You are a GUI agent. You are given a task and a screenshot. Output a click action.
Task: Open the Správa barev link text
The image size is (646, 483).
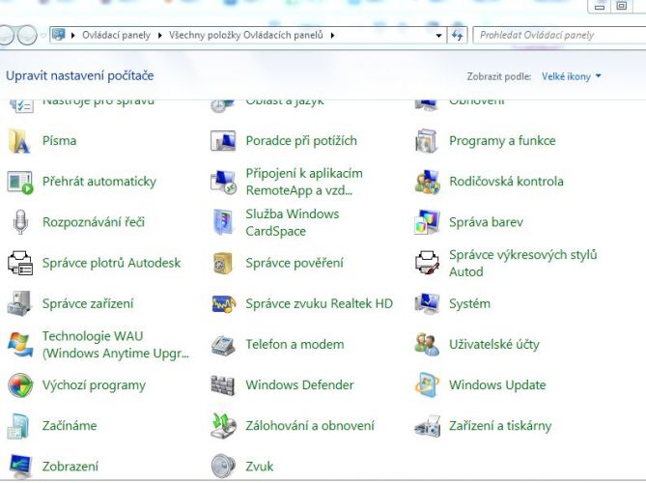(486, 222)
